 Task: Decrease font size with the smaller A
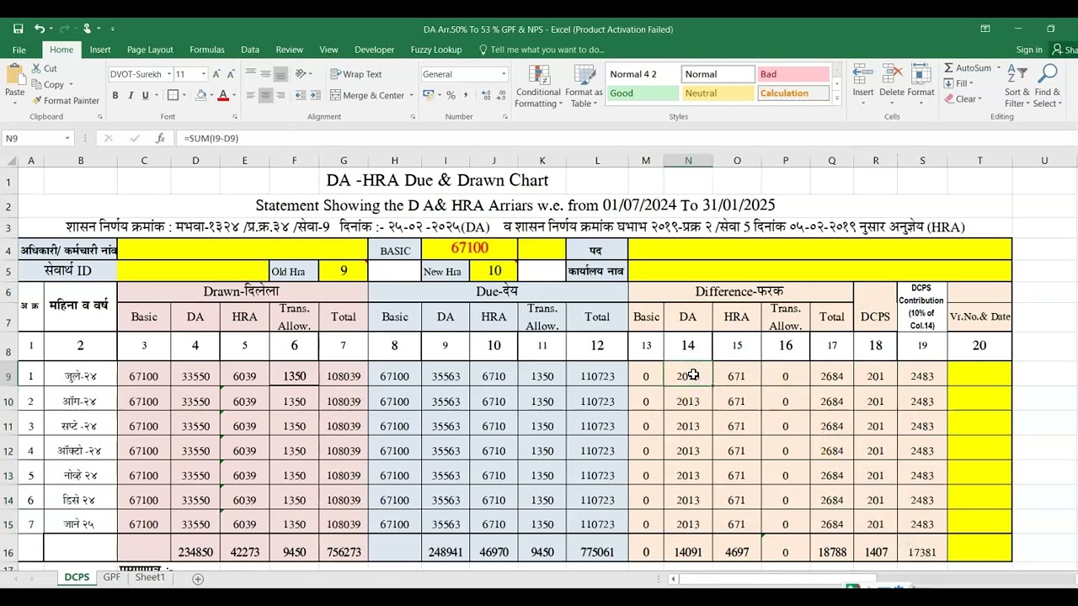tap(232, 74)
